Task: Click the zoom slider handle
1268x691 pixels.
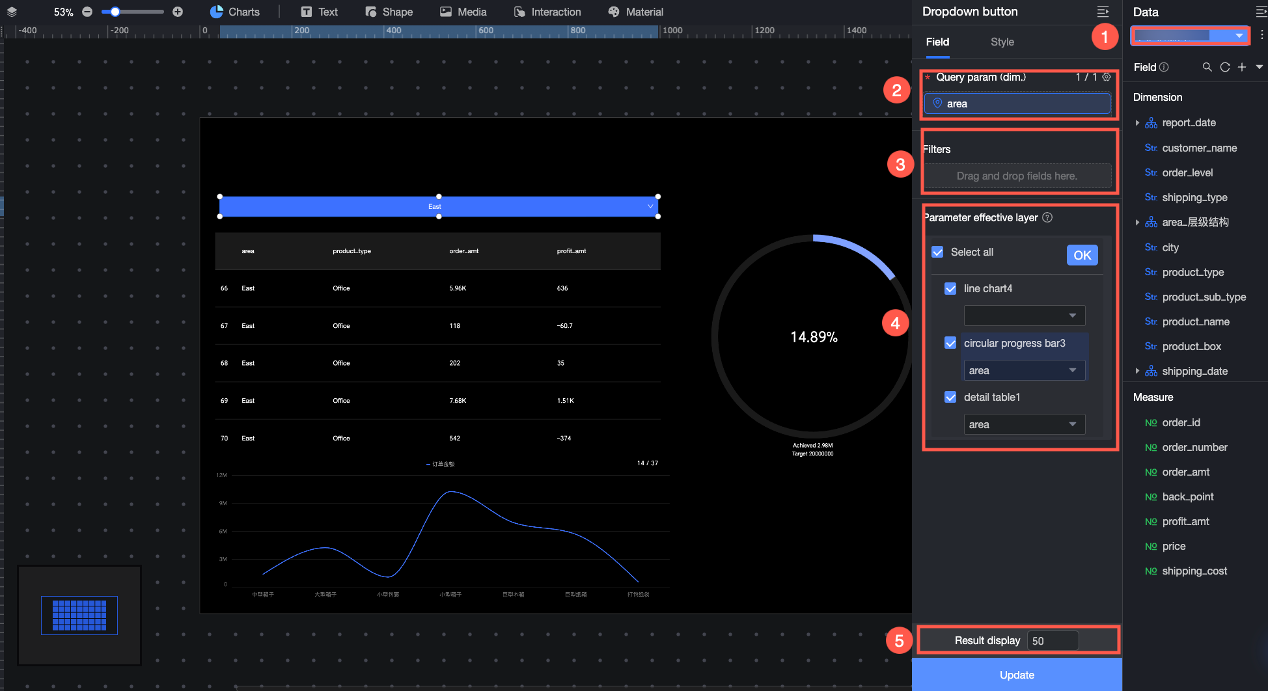Action: tap(115, 12)
